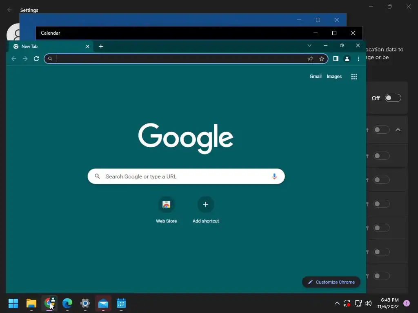Open the volume control tray icon
This screenshot has width=418, height=313.
(368, 303)
